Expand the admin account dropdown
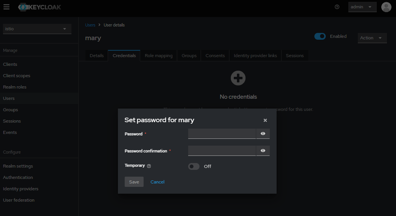Image resolution: width=396 pixels, height=216 pixels. point(362,7)
